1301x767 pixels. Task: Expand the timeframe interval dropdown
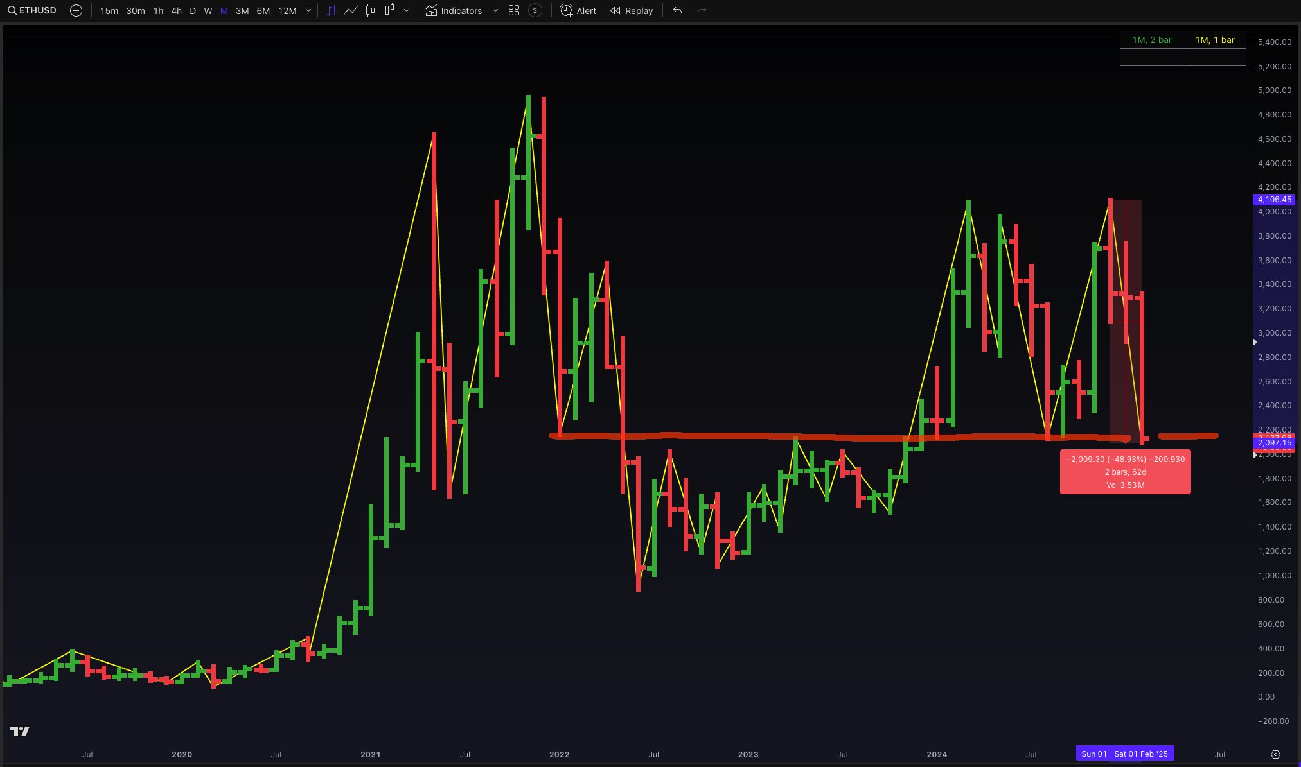pos(308,10)
